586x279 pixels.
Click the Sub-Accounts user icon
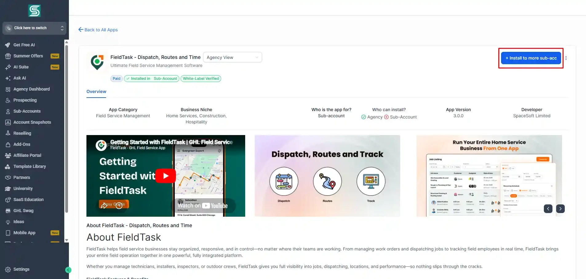click(8, 111)
